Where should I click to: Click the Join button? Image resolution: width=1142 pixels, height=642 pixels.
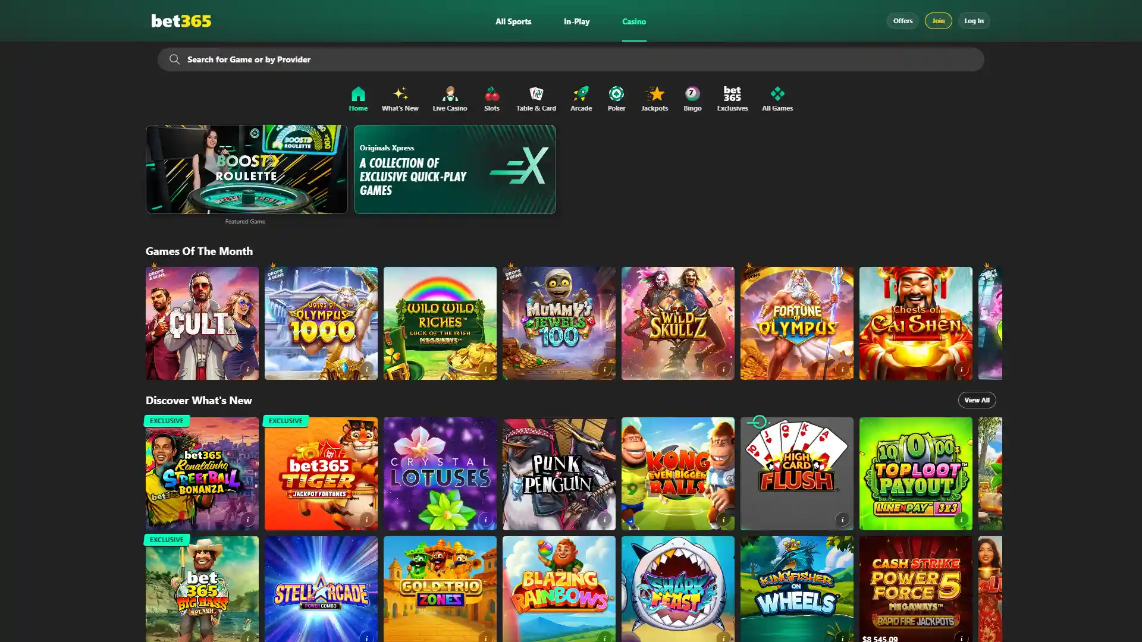[938, 21]
